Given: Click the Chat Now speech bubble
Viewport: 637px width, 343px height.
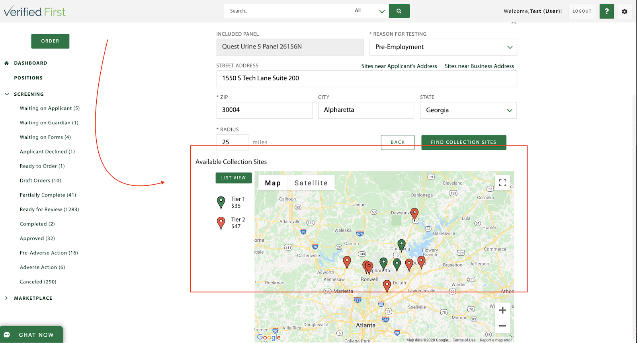Looking at the screenshot, I should pos(7,335).
